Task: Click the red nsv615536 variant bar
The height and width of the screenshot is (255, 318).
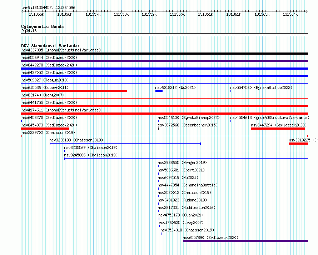Action: pos(74,91)
